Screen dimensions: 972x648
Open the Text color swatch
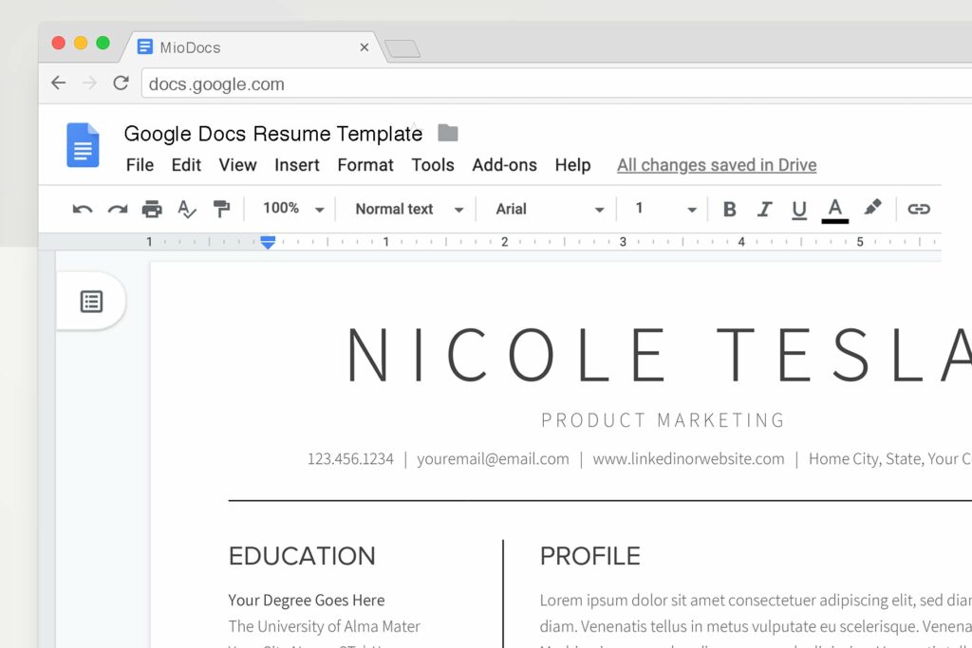pyautogui.click(x=834, y=209)
